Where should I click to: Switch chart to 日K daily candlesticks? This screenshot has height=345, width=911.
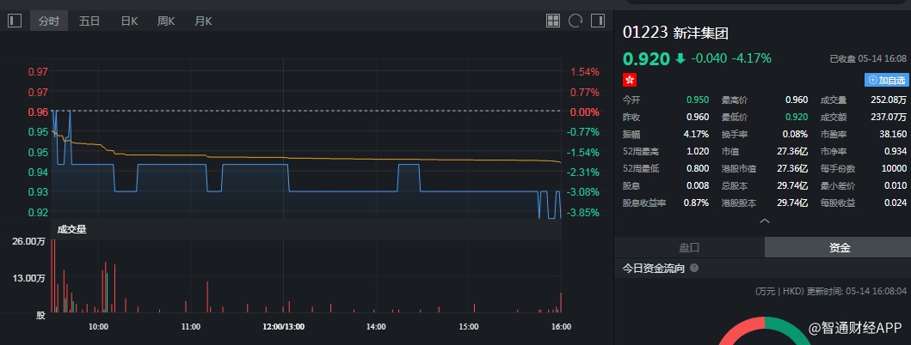tap(129, 21)
